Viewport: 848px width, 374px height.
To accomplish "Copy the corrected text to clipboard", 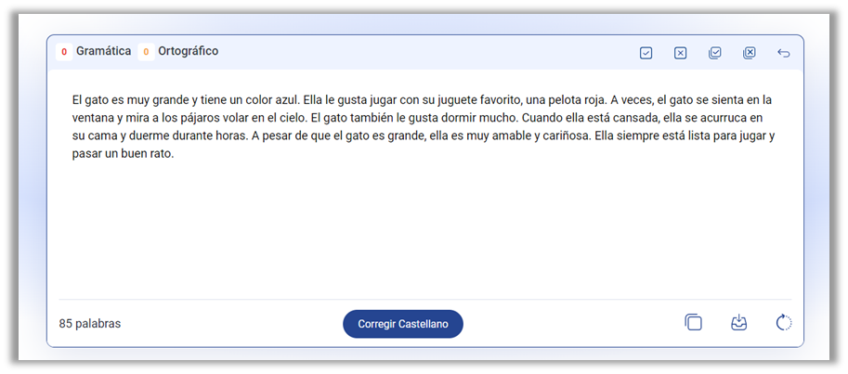I will [x=693, y=323].
